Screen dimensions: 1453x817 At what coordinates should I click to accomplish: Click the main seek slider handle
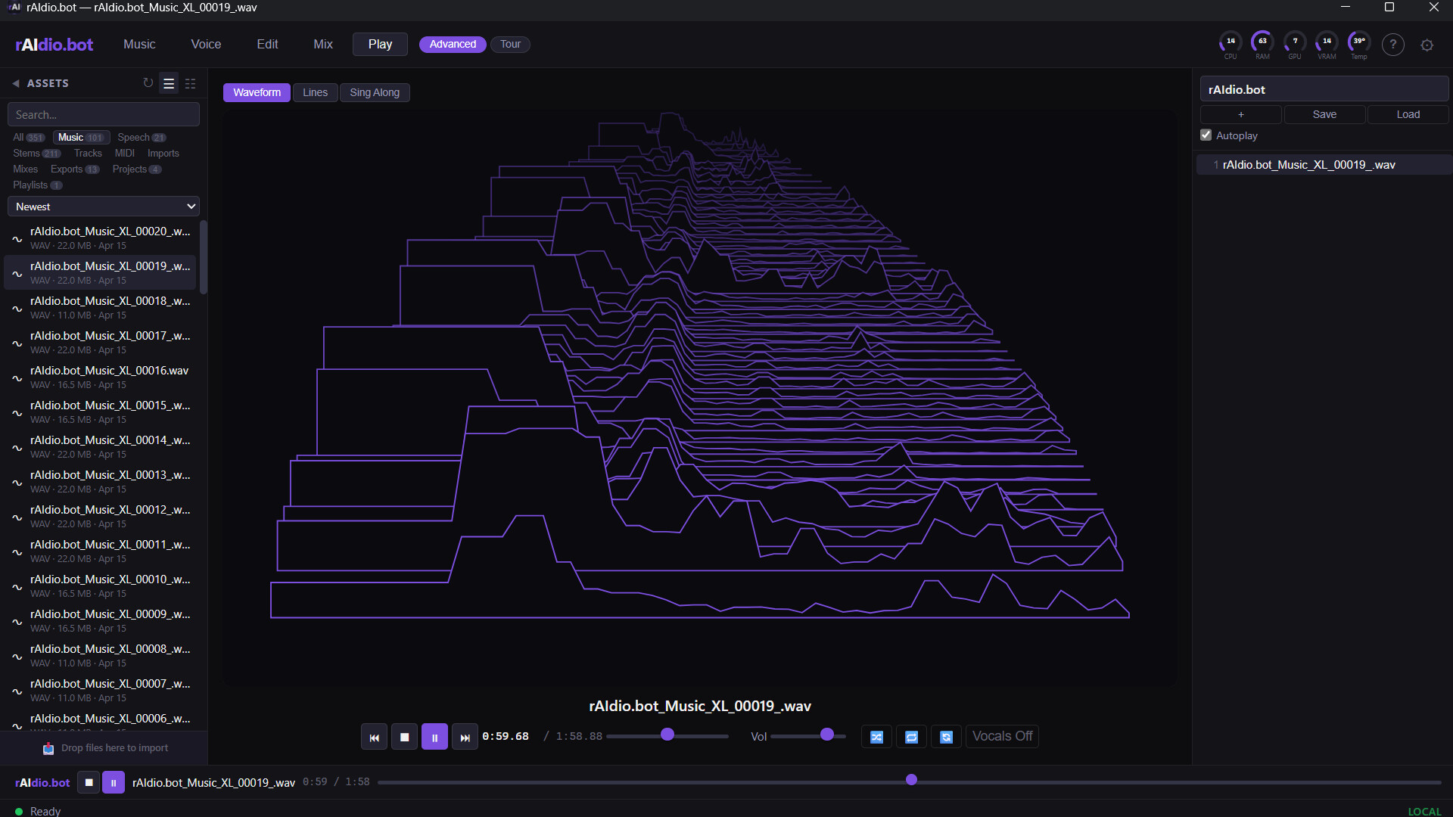coord(667,735)
